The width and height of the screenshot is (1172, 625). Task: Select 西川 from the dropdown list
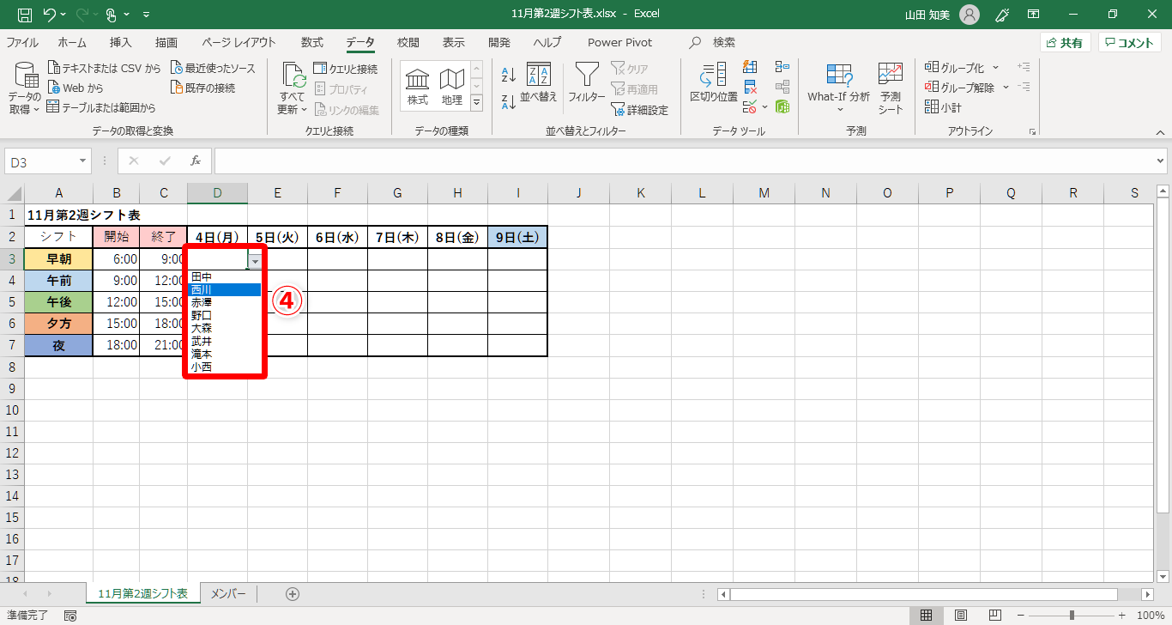click(x=225, y=289)
